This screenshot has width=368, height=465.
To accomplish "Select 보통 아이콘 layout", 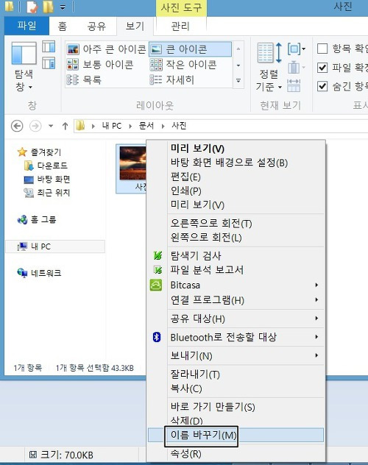I will [100, 64].
